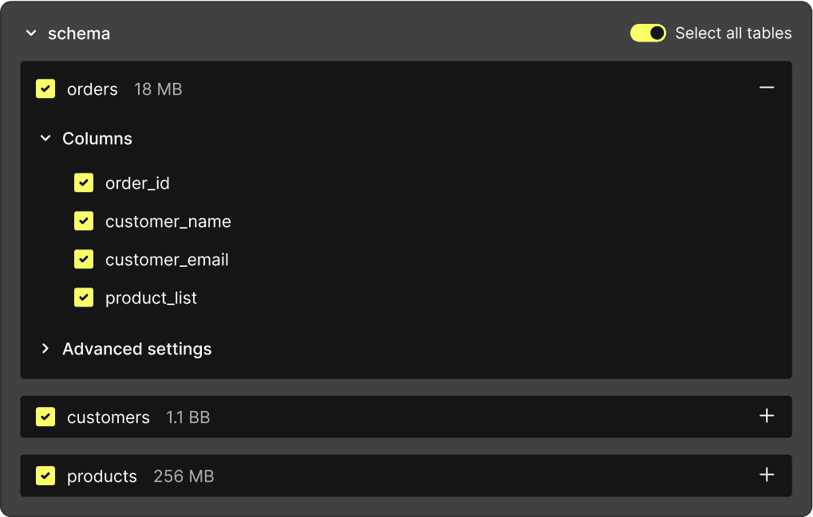Click the Columns section label
This screenshot has width=813, height=517.
pyautogui.click(x=97, y=139)
